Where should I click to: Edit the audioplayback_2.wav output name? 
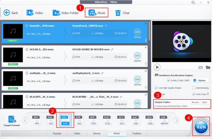(102, 73)
